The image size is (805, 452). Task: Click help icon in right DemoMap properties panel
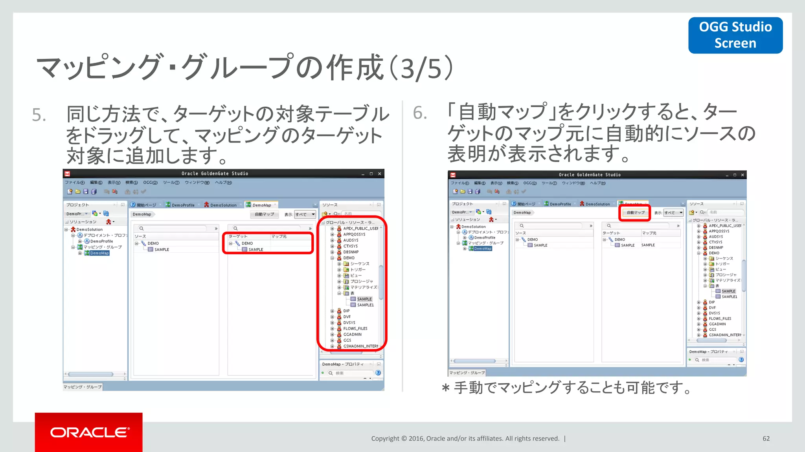coord(741,359)
